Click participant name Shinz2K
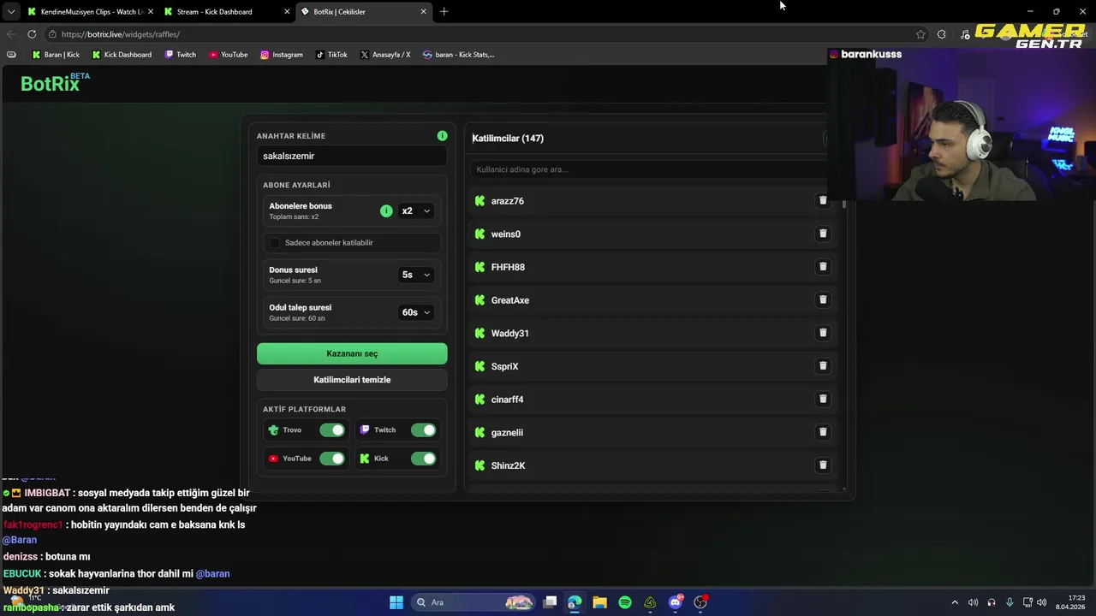This screenshot has height=616, width=1096. [x=508, y=466]
